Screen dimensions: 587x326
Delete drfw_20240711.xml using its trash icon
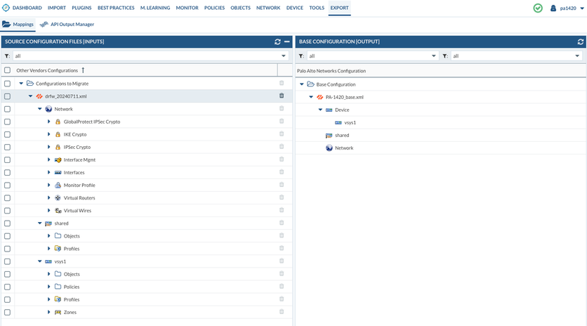(x=282, y=96)
